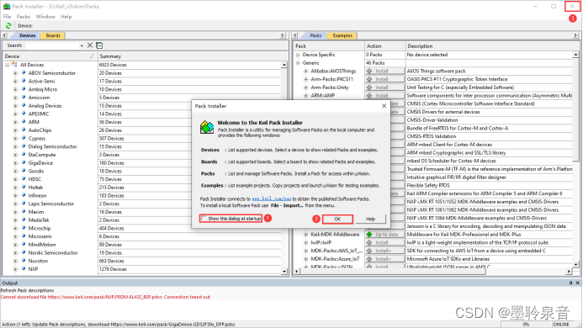Collapse the All Devices tree node
Screen dimensions: 583x328
[7, 65]
